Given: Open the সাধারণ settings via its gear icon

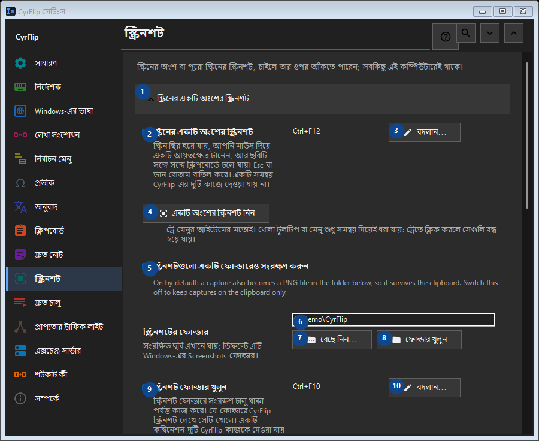Looking at the screenshot, I should pos(20,63).
